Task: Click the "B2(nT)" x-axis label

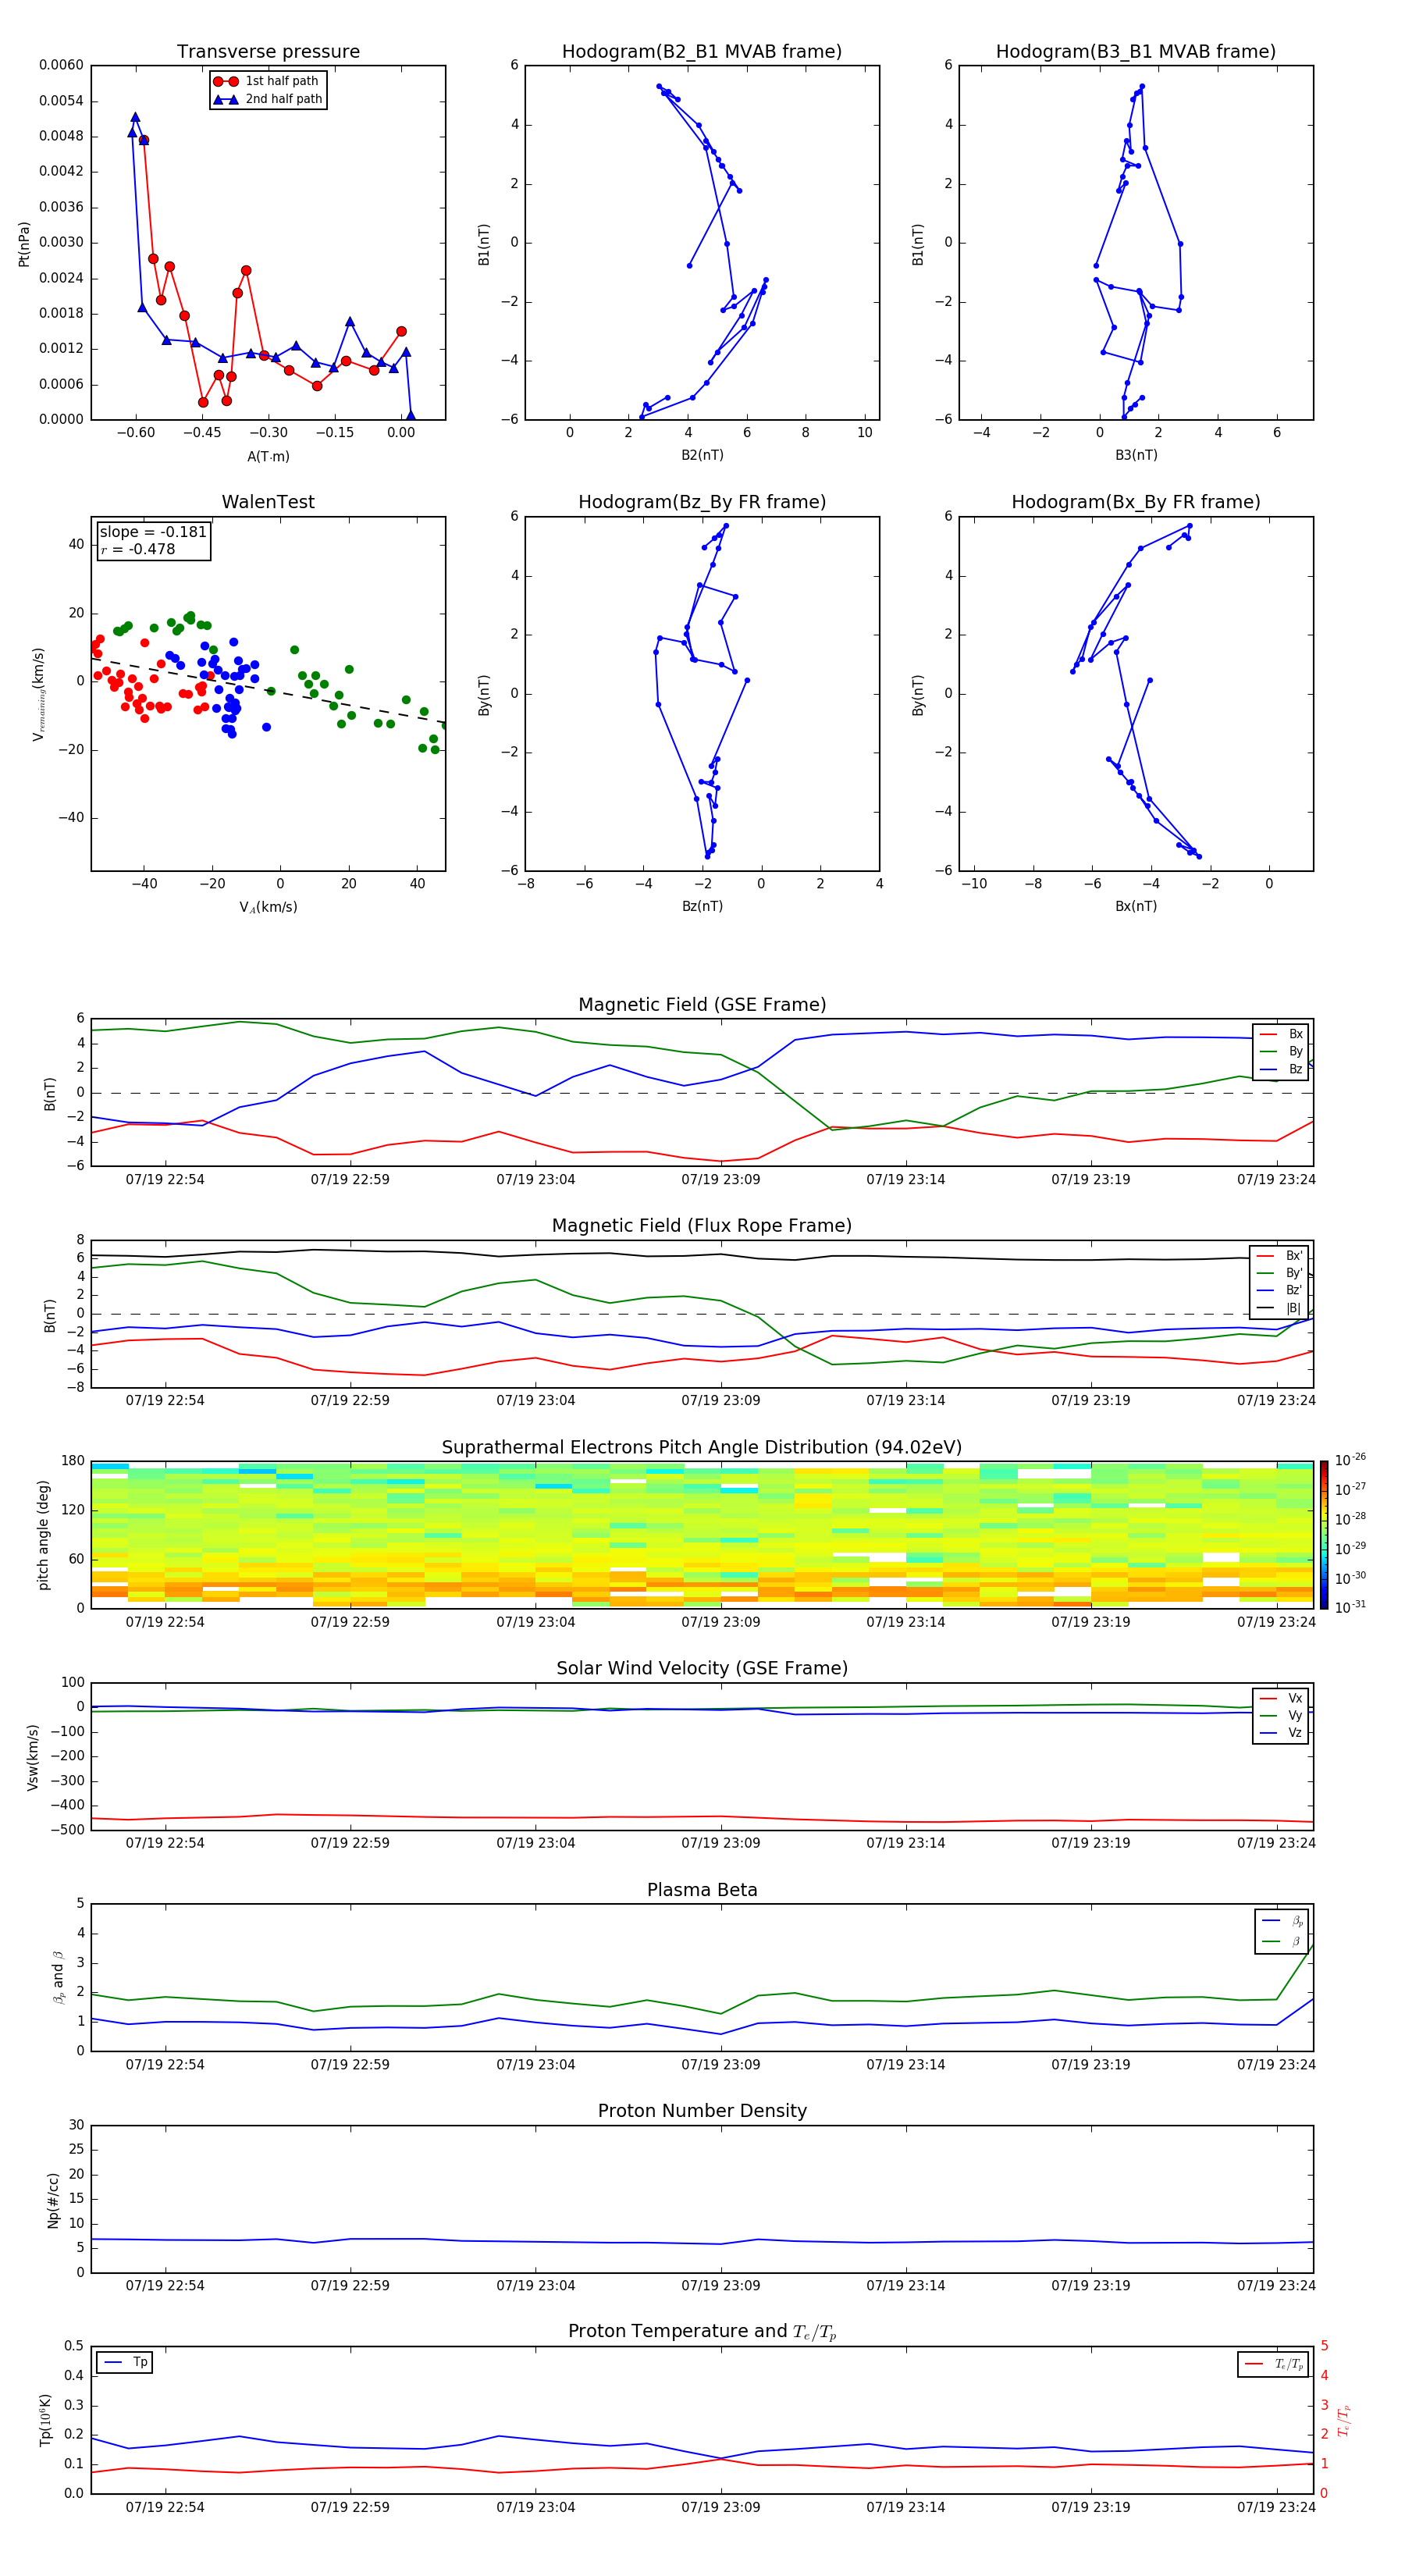Action: 702,455
